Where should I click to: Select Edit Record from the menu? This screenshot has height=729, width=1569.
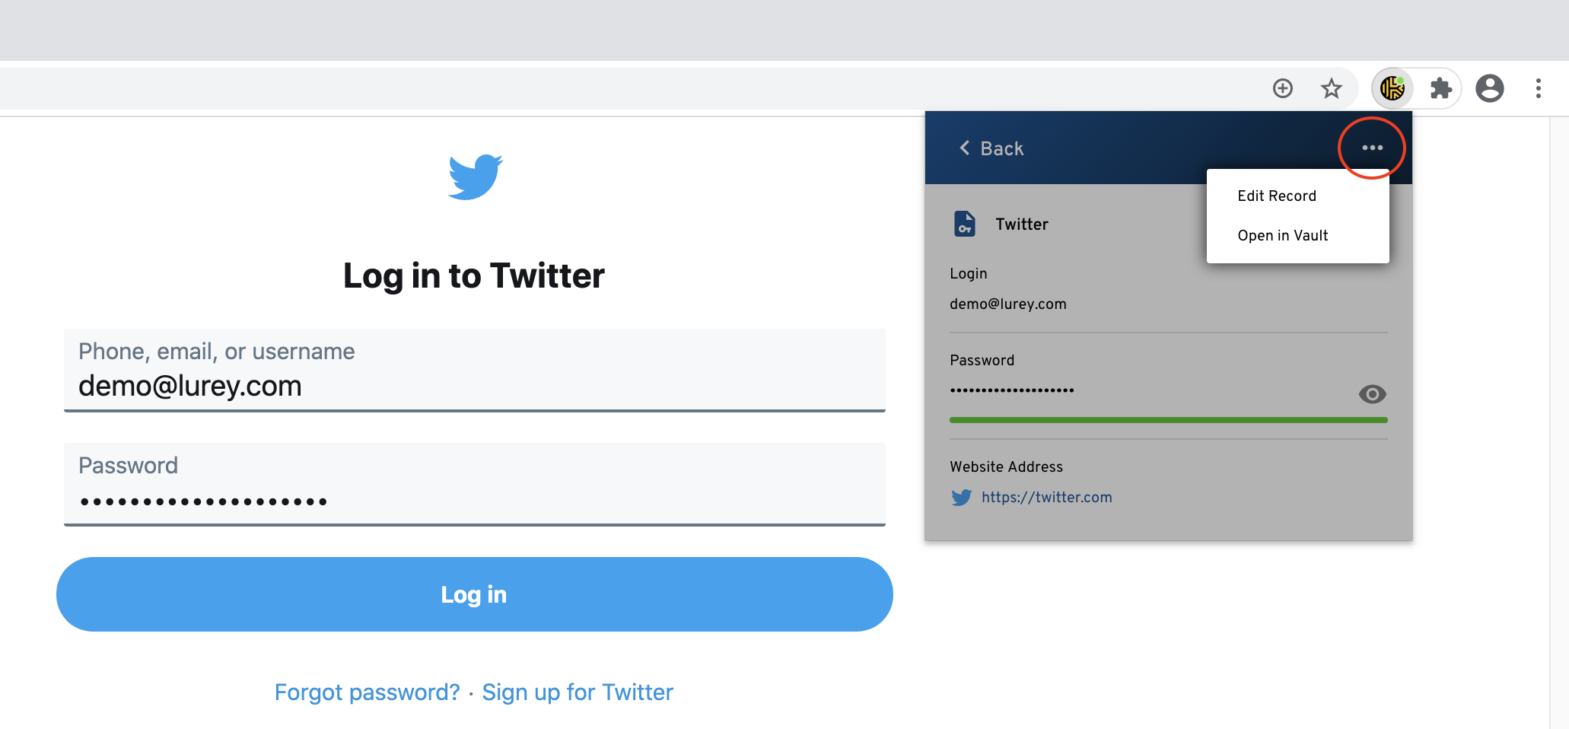1276,196
